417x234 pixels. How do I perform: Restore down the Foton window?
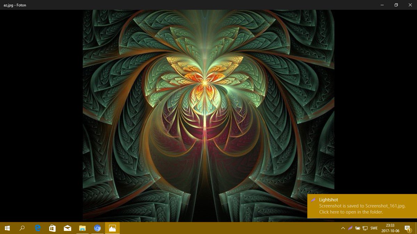pos(396,5)
